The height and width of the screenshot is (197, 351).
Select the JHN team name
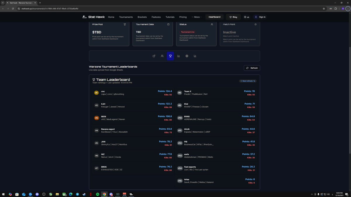(103, 142)
